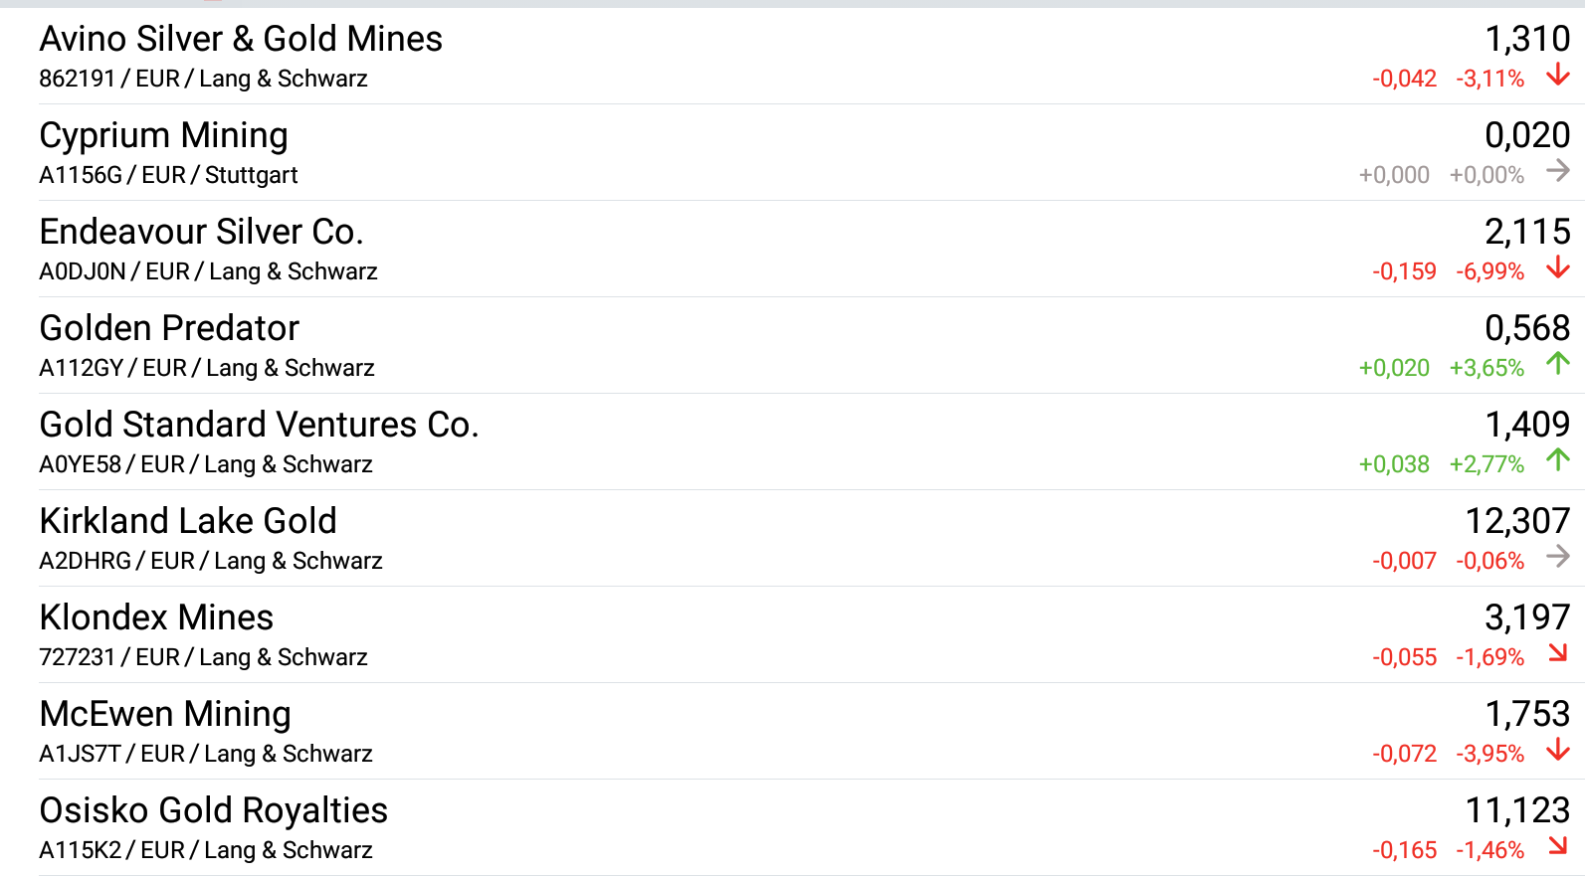Click Gold Standard Ventures' green up arrow
This screenshot has height=877, width=1585.
click(1558, 460)
